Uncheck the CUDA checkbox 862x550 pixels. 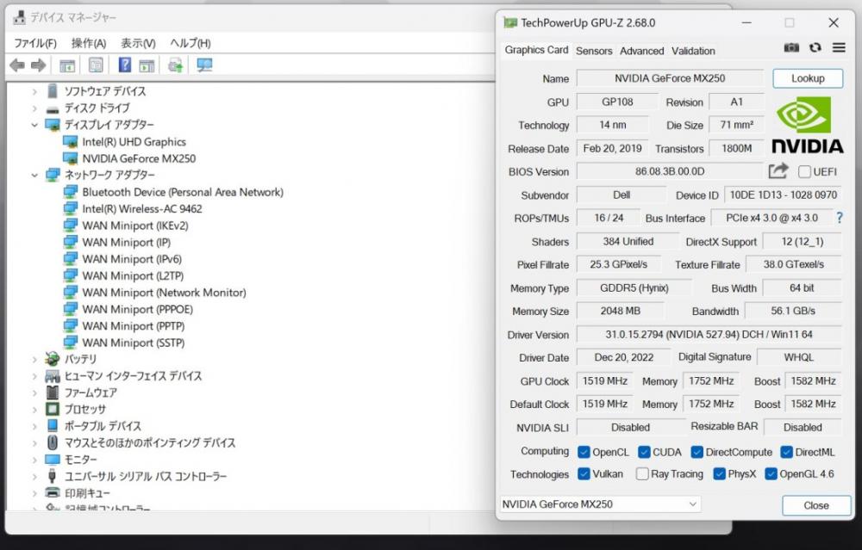point(644,452)
